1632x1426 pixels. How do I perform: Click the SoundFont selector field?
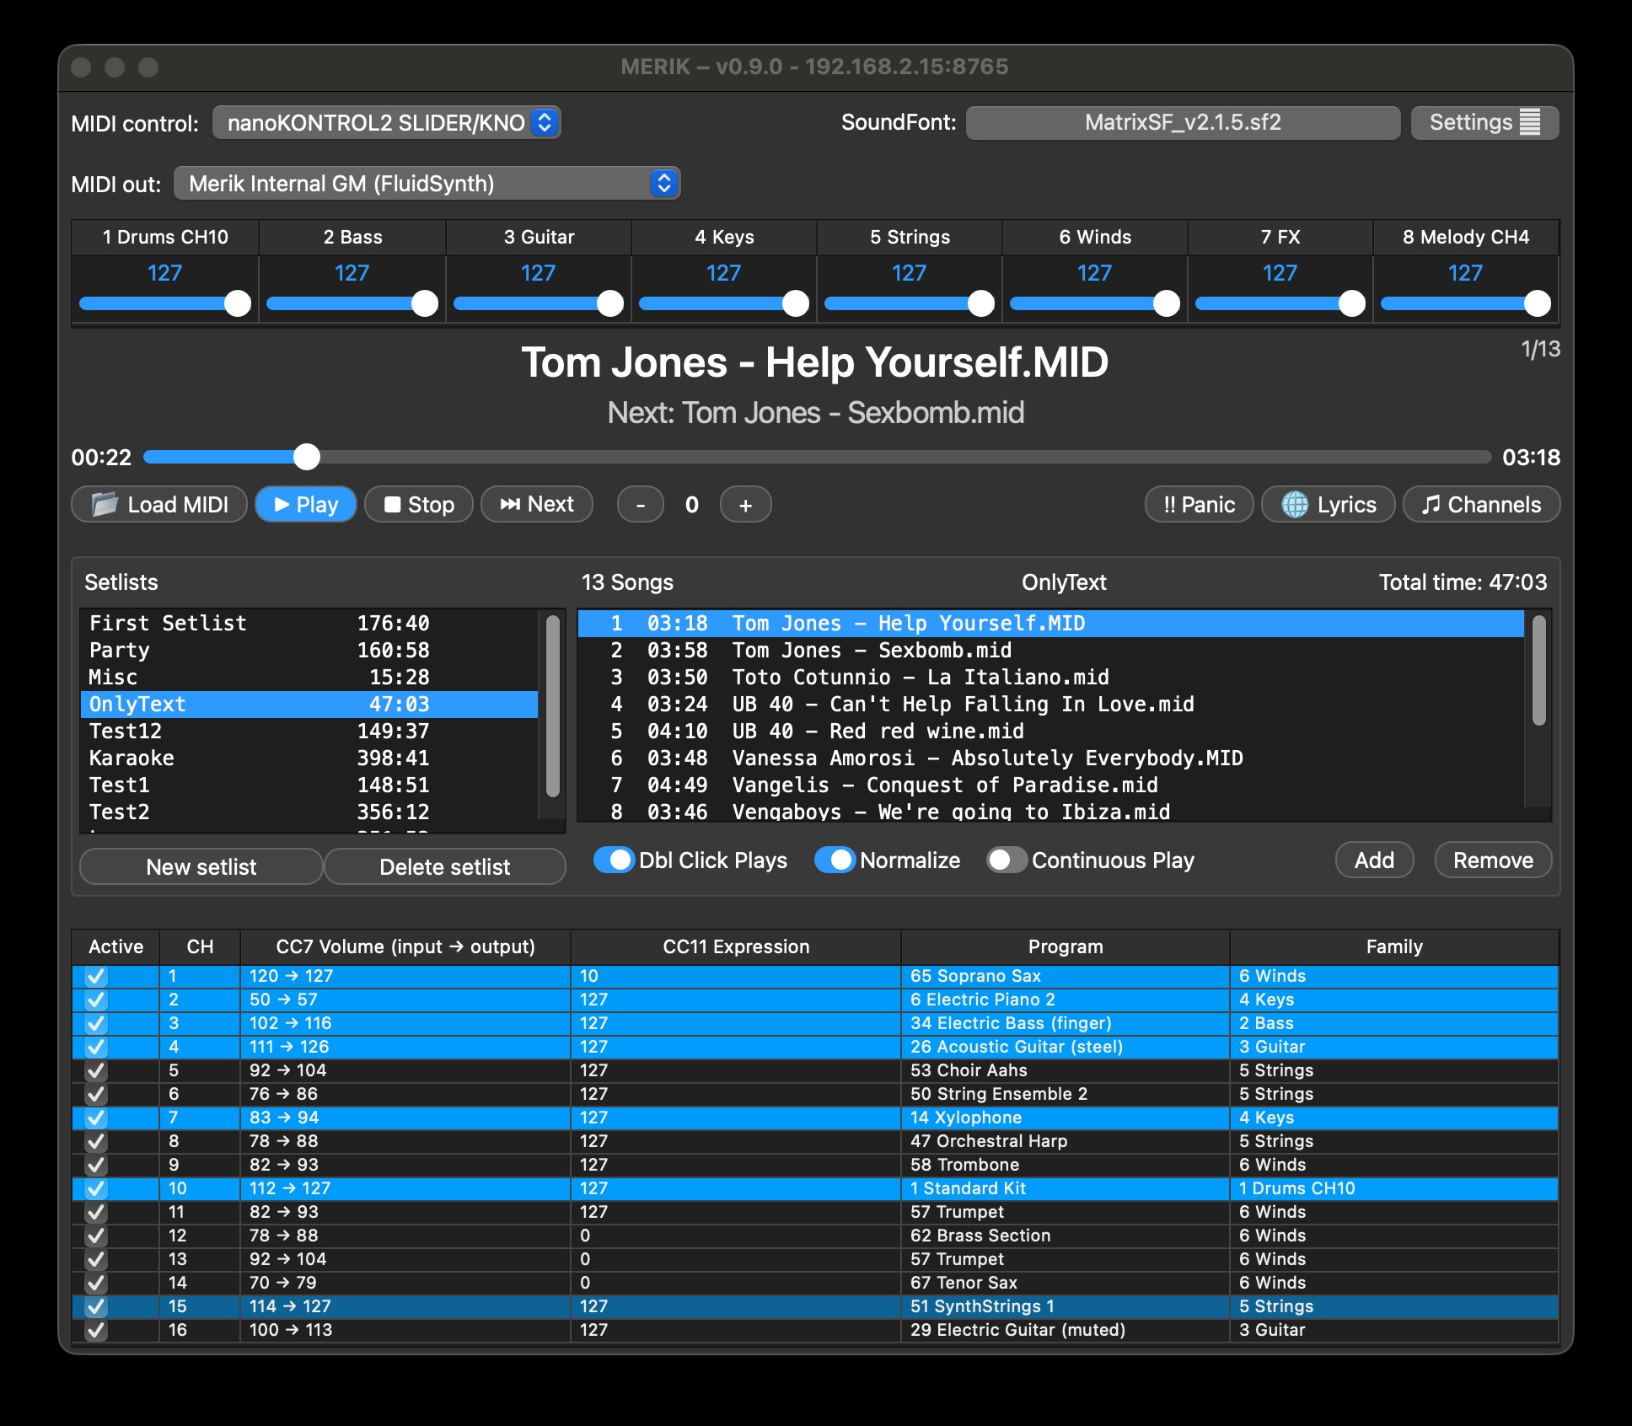click(x=1182, y=122)
